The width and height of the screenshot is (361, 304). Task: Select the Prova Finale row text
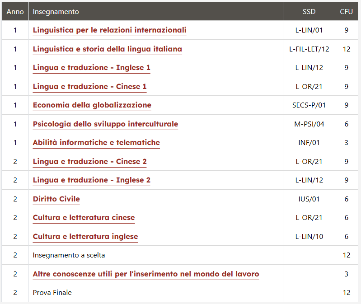52,293
